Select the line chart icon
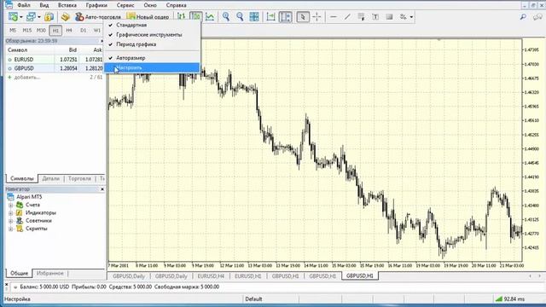This screenshot has width=546, height=307. [210, 17]
